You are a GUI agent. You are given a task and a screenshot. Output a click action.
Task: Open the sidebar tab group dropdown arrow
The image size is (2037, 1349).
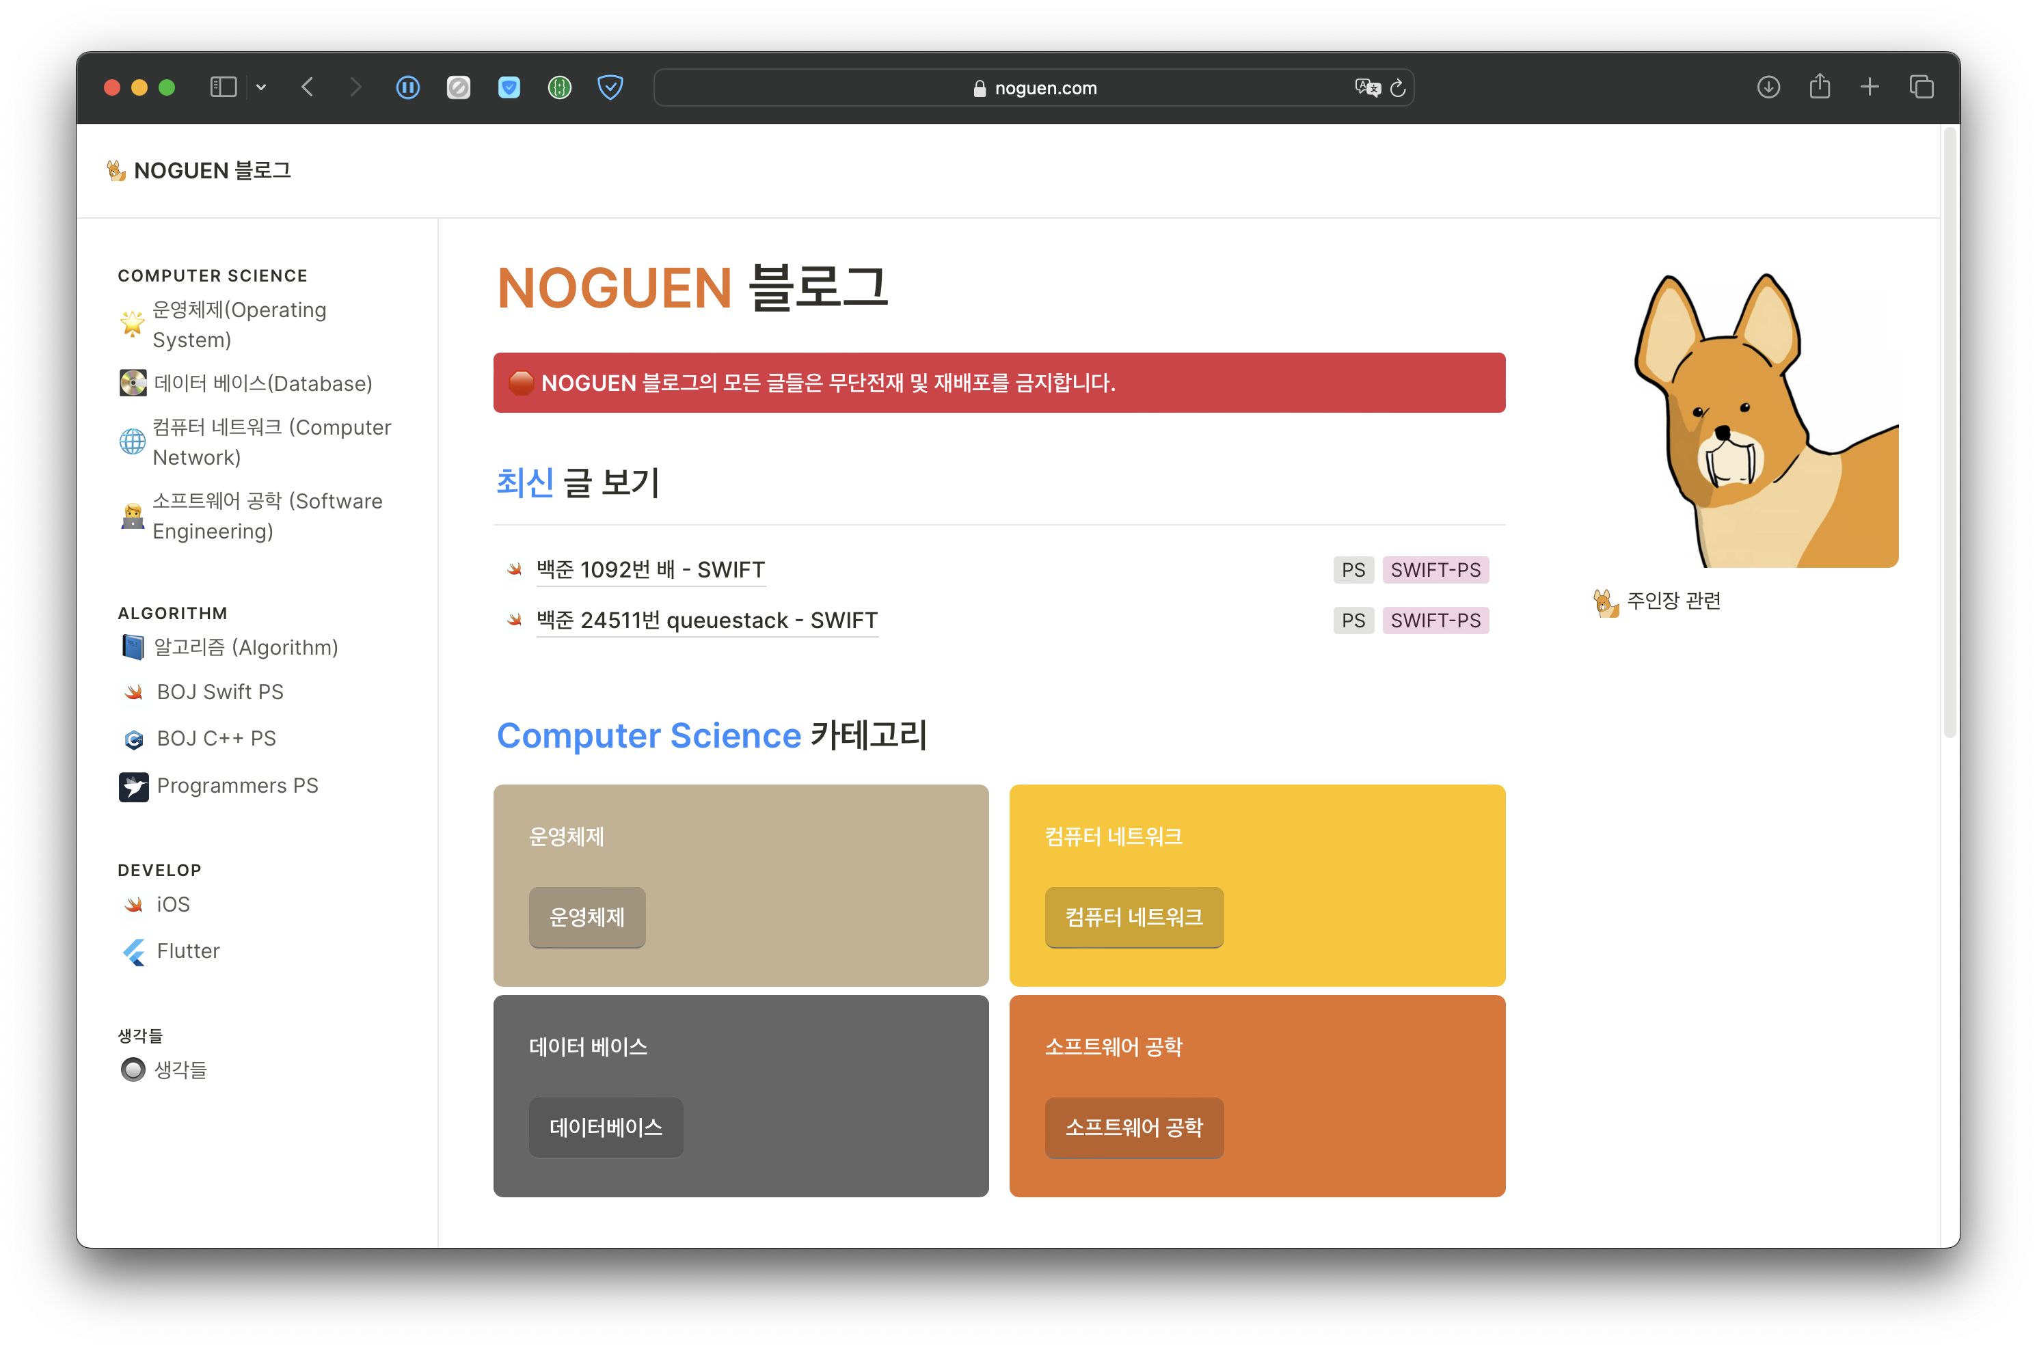(x=262, y=87)
